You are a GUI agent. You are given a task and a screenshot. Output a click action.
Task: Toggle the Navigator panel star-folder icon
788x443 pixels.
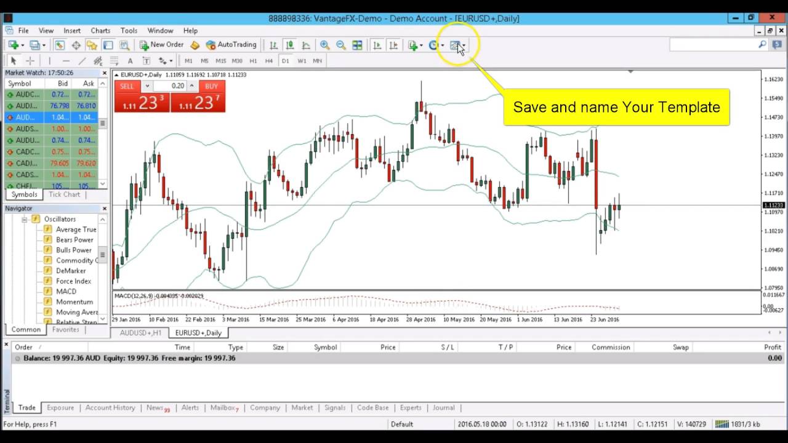pyautogui.click(x=92, y=45)
